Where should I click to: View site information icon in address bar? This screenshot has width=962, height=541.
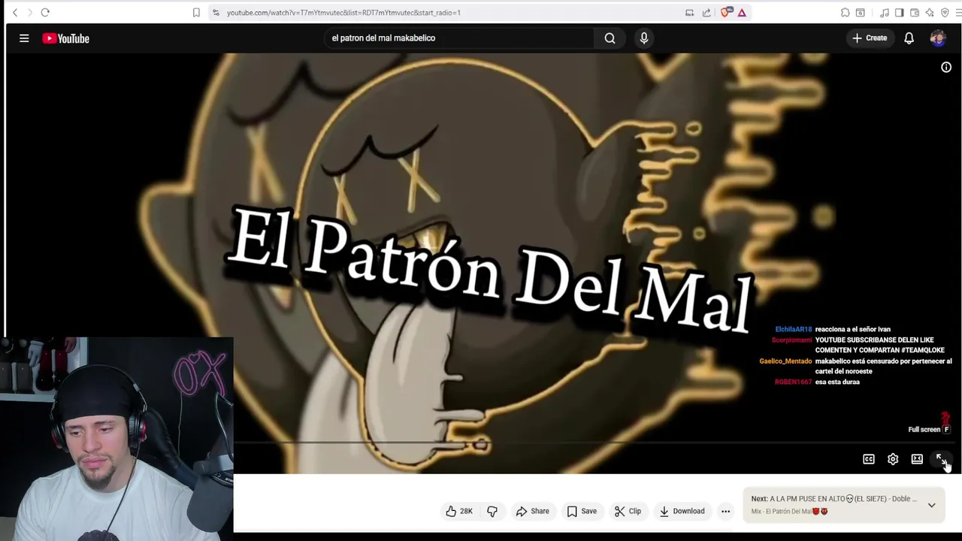216,13
